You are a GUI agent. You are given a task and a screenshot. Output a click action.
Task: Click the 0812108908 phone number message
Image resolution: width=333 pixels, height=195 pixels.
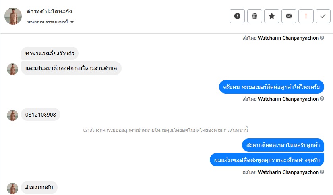pos(41,115)
